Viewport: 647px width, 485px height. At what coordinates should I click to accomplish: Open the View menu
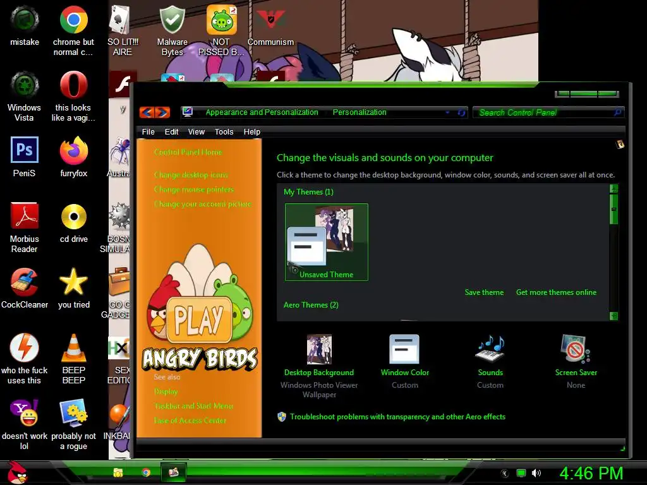coord(196,132)
